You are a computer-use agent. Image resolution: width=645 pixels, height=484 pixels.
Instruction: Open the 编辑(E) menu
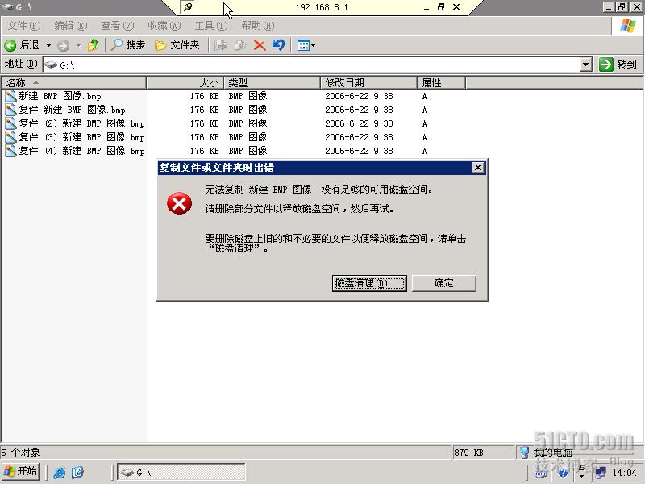point(71,26)
